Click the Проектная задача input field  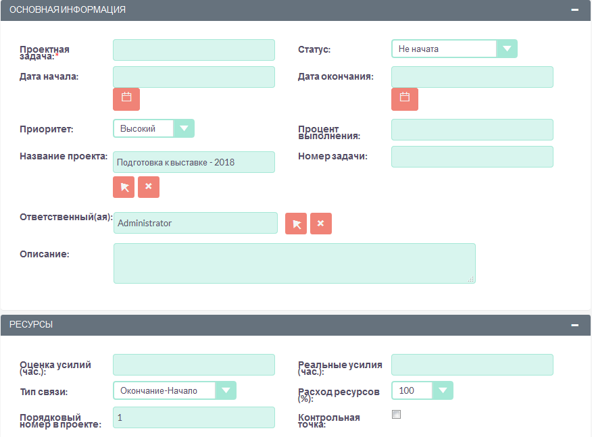pos(194,50)
